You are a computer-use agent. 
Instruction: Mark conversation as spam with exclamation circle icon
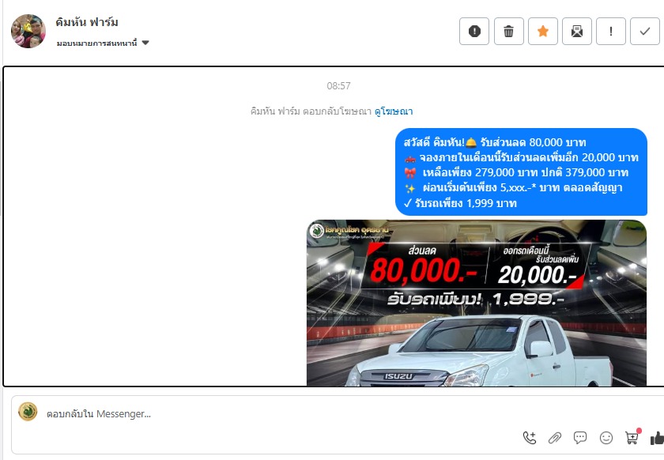coord(474,31)
